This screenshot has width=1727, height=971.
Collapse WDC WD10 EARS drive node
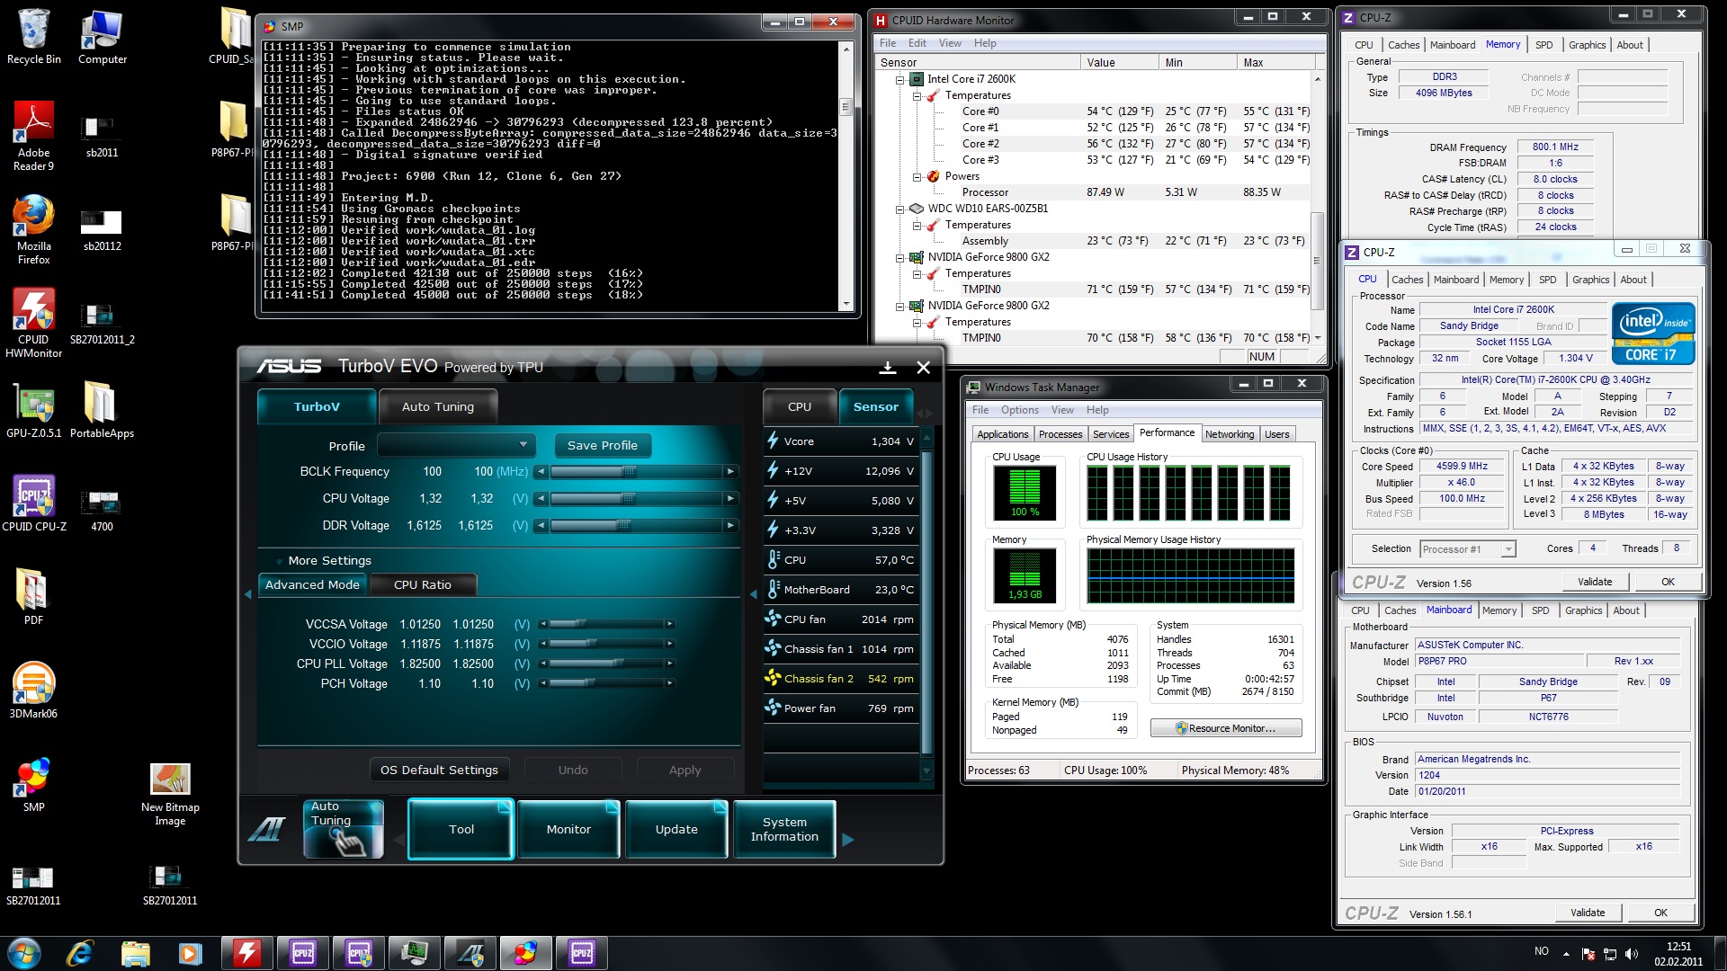tap(899, 209)
